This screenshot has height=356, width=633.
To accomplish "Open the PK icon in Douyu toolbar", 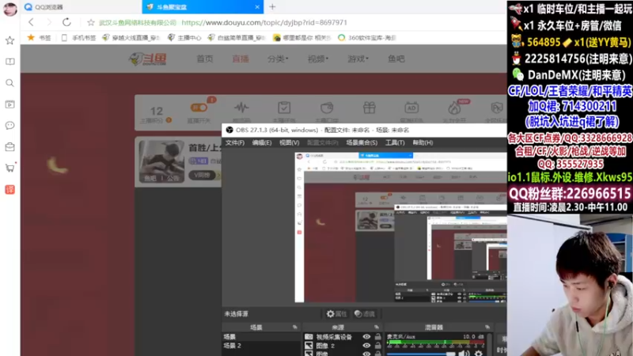I will point(497,108).
